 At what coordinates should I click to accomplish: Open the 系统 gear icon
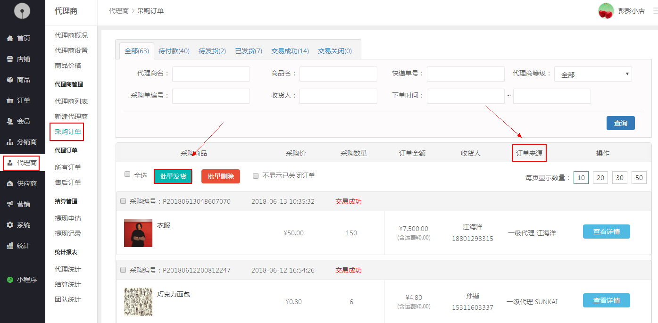point(10,225)
